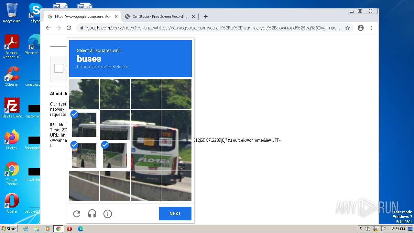
Task: Close the Google search tab
Action: tap(116, 17)
